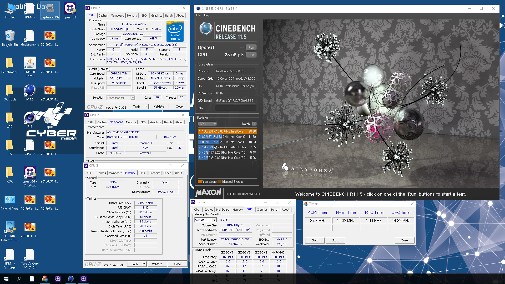This screenshot has width=505, height=284.
Task: Click Part Number ZD4-SHK3200C16-08G field
Action: point(235,240)
